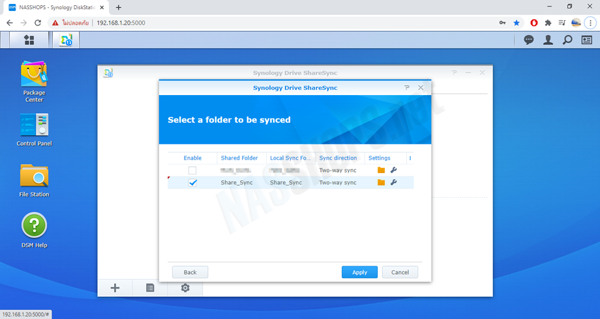The width and height of the screenshot is (600, 319).
Task: Open the DSM search magnifier icon
Action: coord(567,40)
